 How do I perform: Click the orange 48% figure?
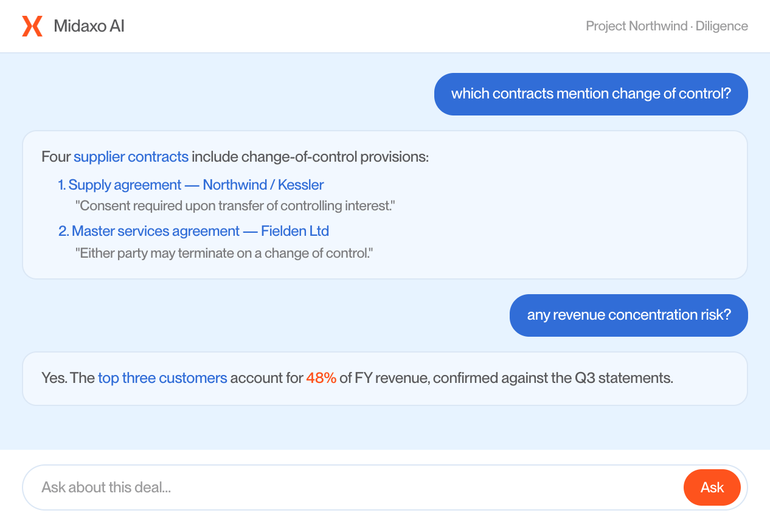[321, 378]
